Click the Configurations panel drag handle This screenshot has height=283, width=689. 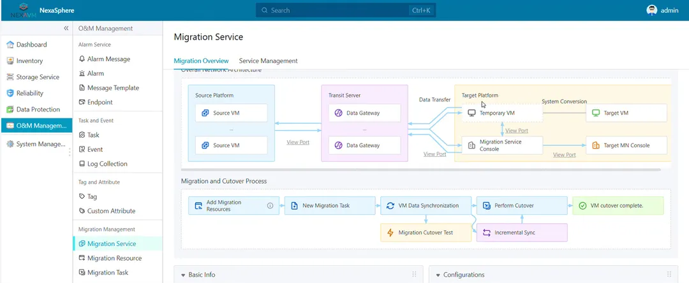[669, 274]
